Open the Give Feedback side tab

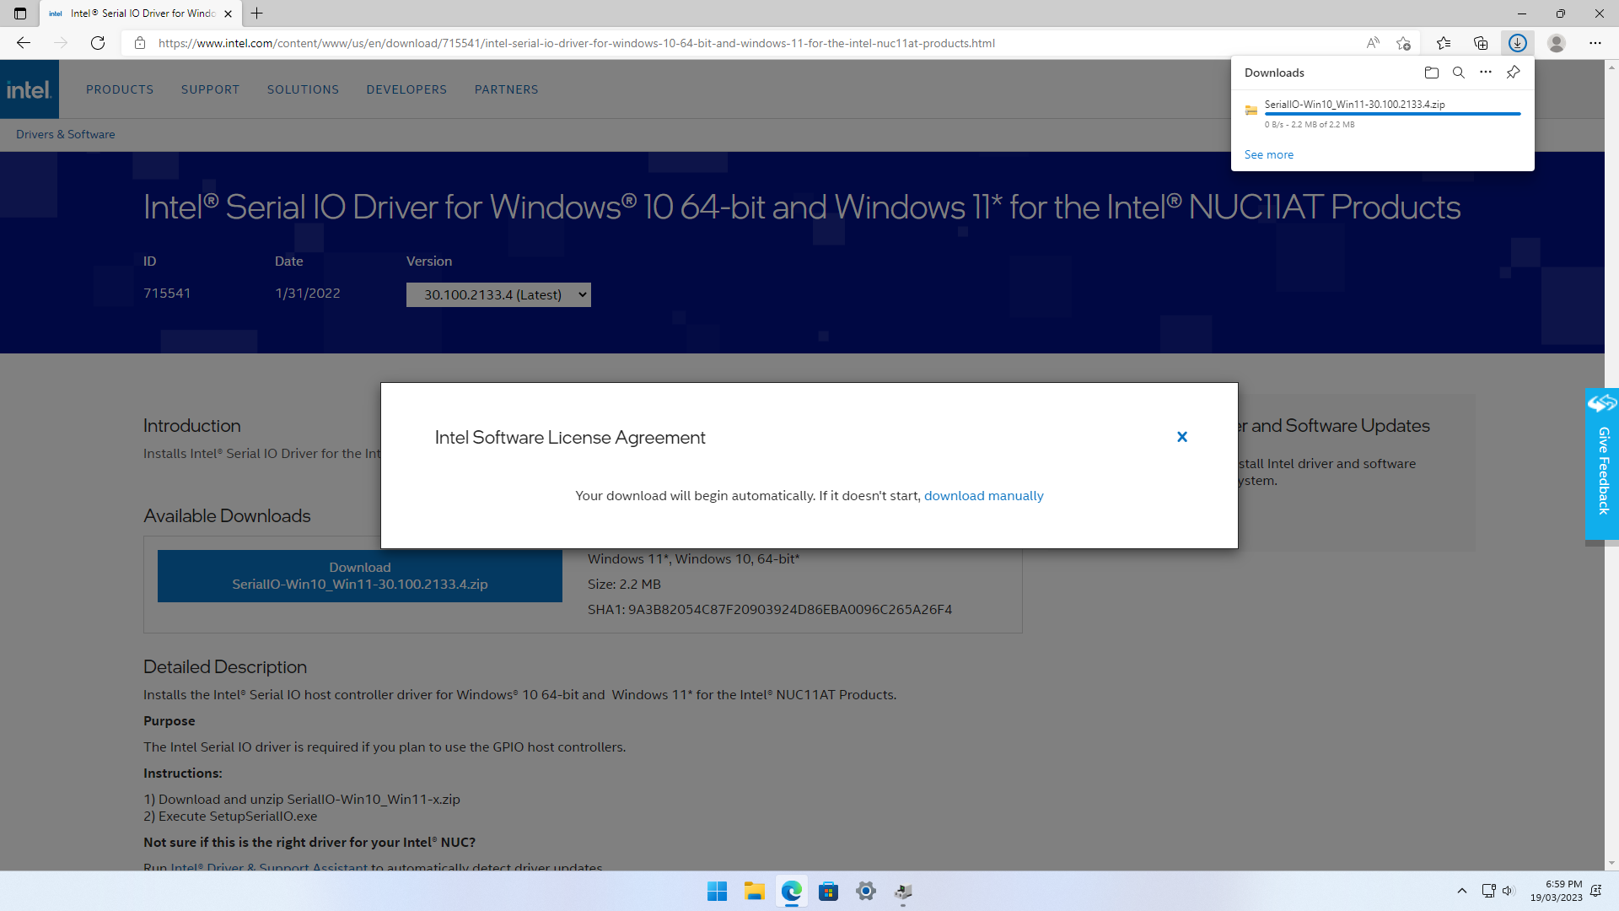pyautogui.click(x=1602, y=464)
